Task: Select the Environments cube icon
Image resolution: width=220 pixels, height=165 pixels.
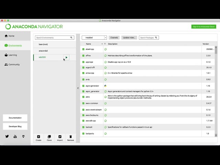Action: point(6,45)
